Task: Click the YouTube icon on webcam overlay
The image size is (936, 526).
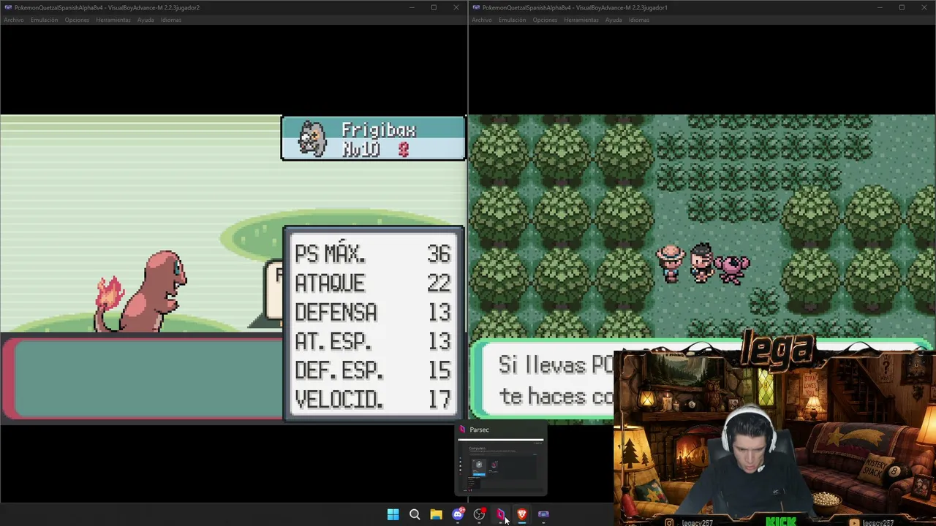Action: (x=855, y=522)
